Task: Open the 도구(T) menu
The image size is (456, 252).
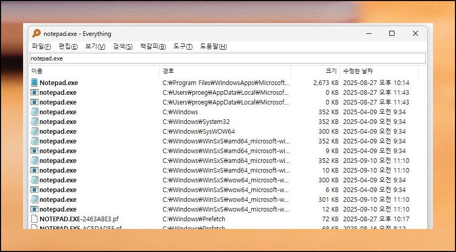Action: pyautogui.click(x=183, y=47)
